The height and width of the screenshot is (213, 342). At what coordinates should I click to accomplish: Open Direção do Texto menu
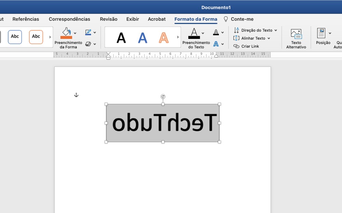(255, 30)
